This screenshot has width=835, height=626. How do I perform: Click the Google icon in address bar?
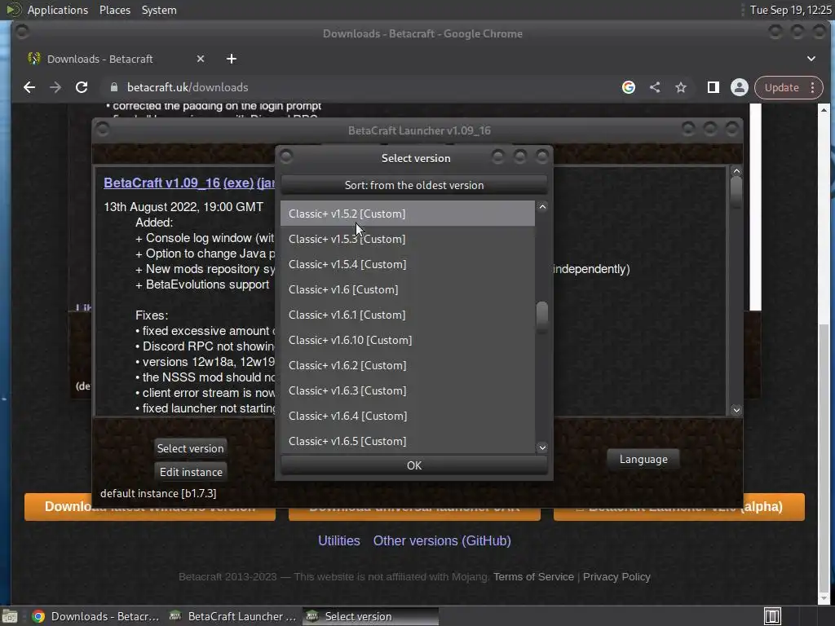click(629, 87)
